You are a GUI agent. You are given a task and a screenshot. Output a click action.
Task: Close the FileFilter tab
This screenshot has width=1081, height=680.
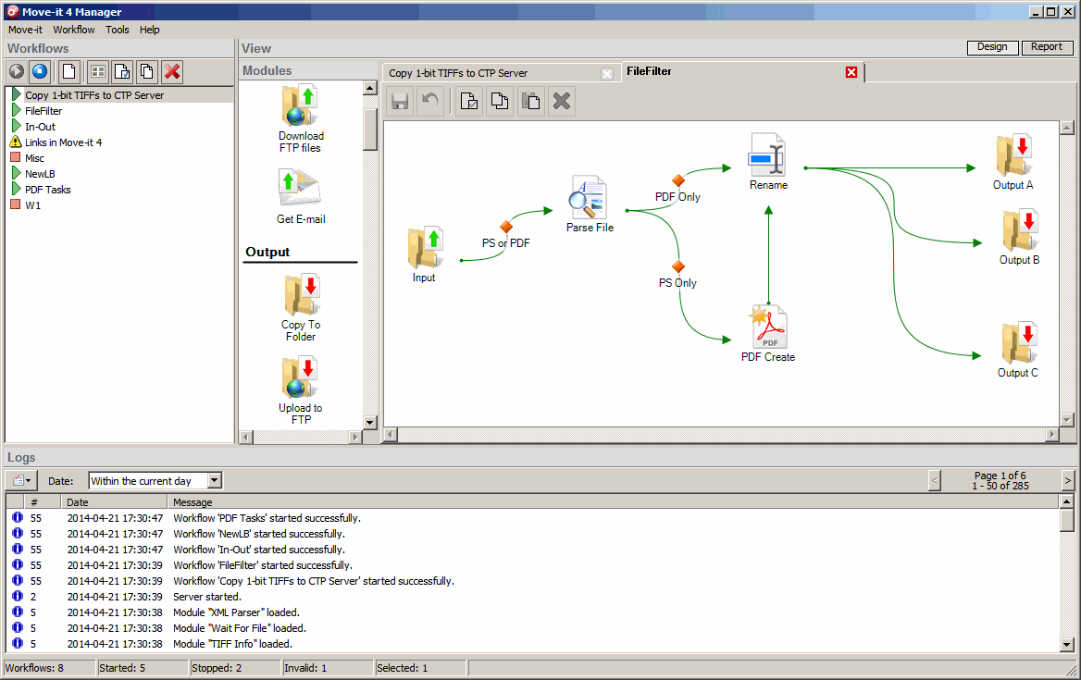851,72
